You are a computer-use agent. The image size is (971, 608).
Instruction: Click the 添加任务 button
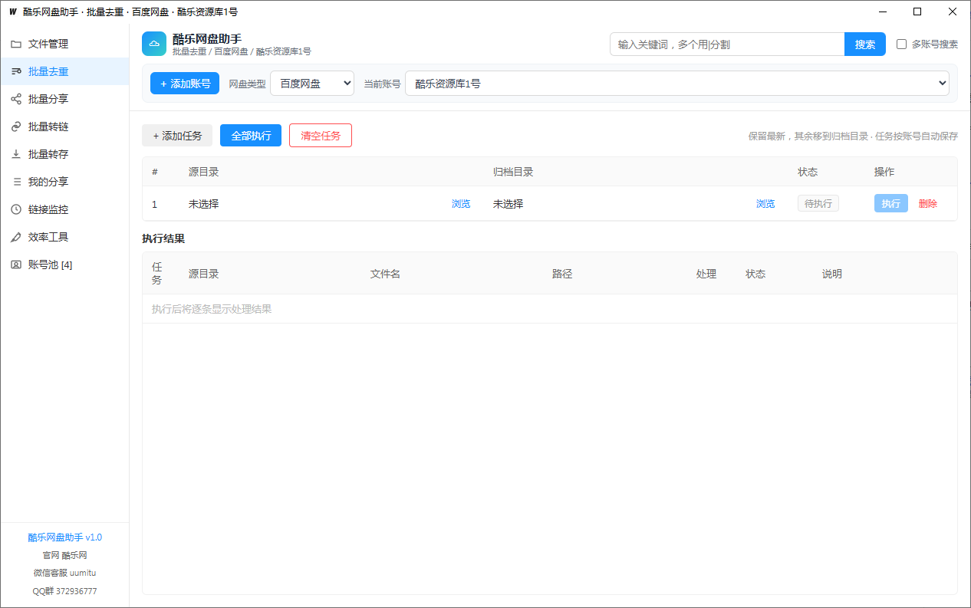pyautogui.click(x=177, y=136)
